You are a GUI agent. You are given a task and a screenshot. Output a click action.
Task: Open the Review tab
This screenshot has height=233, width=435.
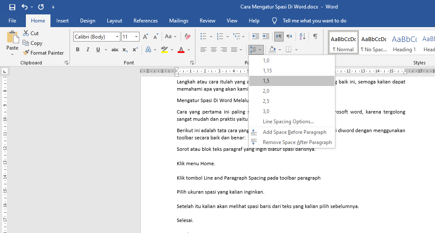pos(207,21)
